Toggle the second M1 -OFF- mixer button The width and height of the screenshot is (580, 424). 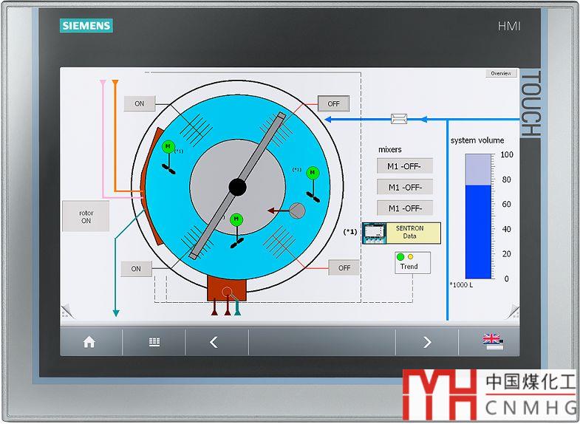point(404,187)
